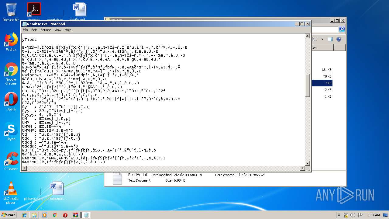Expand the Explorer views dropdown arrow

tap(322, 39)
